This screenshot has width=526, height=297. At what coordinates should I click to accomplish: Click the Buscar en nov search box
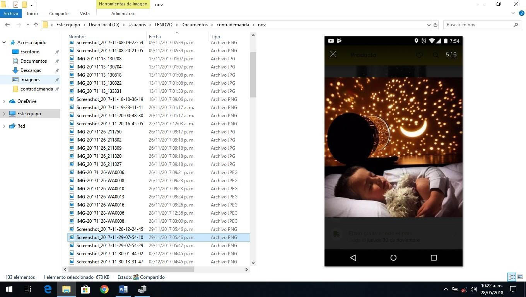(x=478, y=25)
